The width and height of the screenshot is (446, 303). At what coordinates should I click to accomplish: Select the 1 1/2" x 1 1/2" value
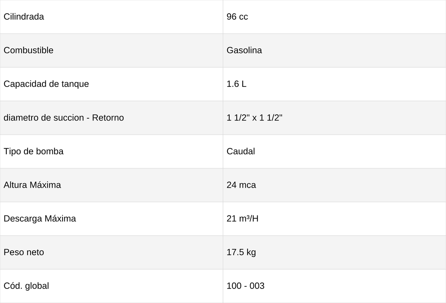pos(255,118)
